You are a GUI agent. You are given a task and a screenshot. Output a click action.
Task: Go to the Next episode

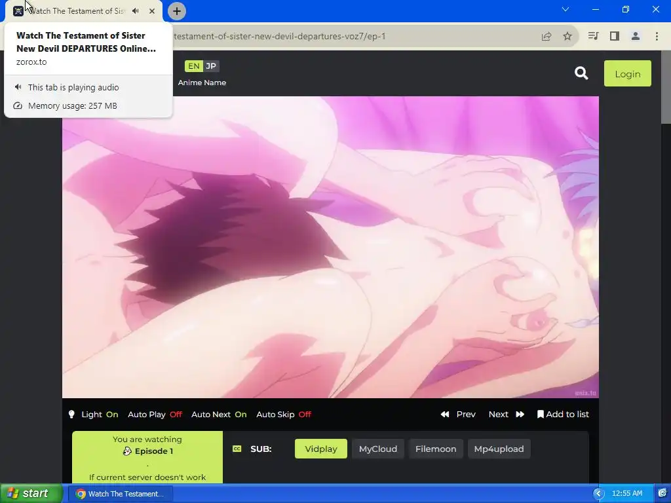pos(507,414)
